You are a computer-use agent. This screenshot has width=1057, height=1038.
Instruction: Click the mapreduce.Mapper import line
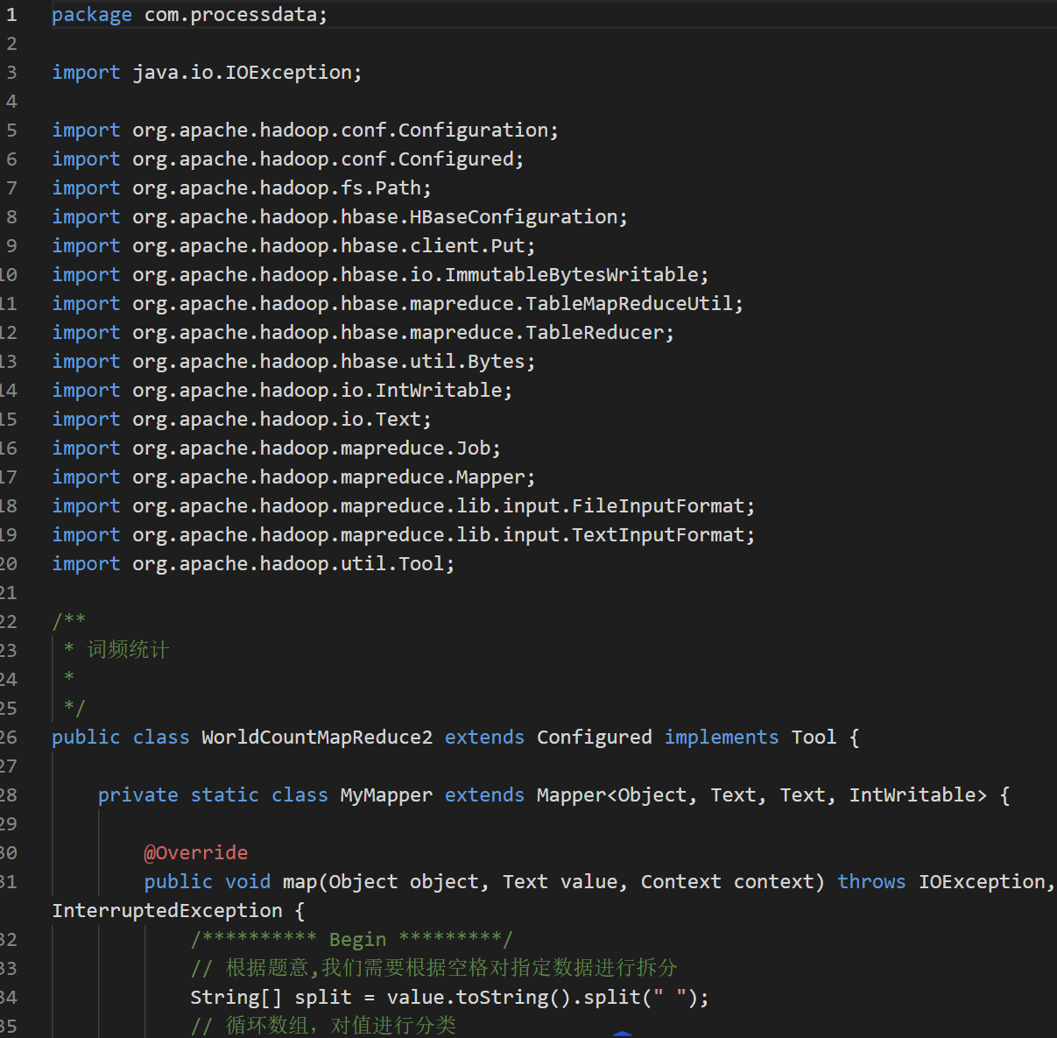pyautogui.click(x=293, y=477)
